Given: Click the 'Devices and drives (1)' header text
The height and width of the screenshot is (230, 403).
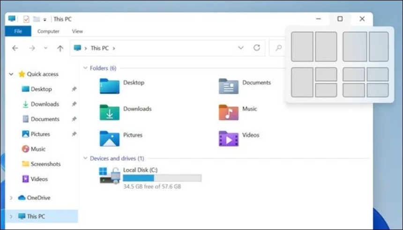Looking at the screenshot, I should pos(117,158).
